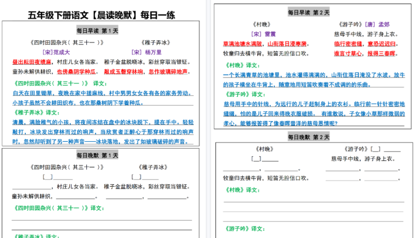Click 游子身上衣 in Day 2 evening dictation

tap(379, 159)
